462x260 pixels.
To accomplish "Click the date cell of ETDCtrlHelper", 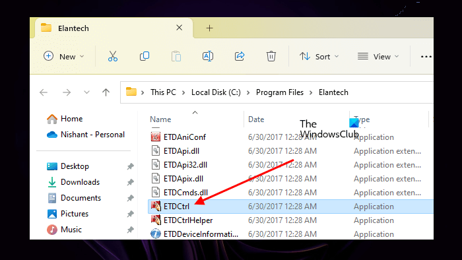I will (282, 220).
